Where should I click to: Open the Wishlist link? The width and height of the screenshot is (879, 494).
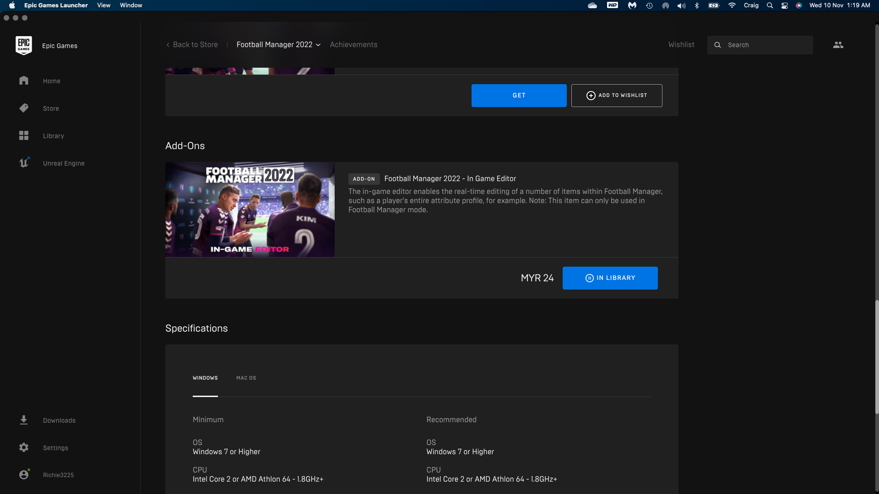(x=681, y=44)
